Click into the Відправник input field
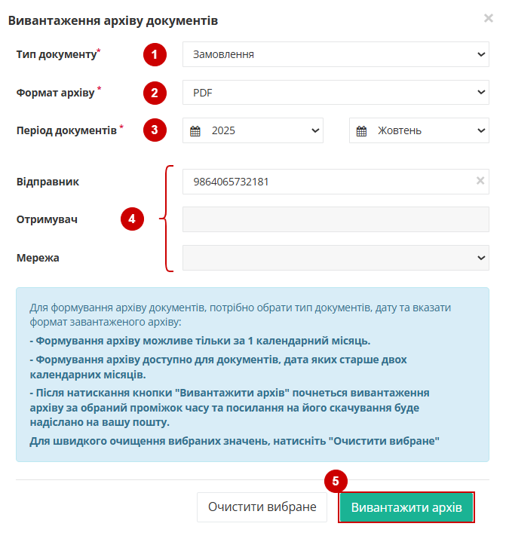The height and width of the screenshot is (551, 506). (324, 182)
